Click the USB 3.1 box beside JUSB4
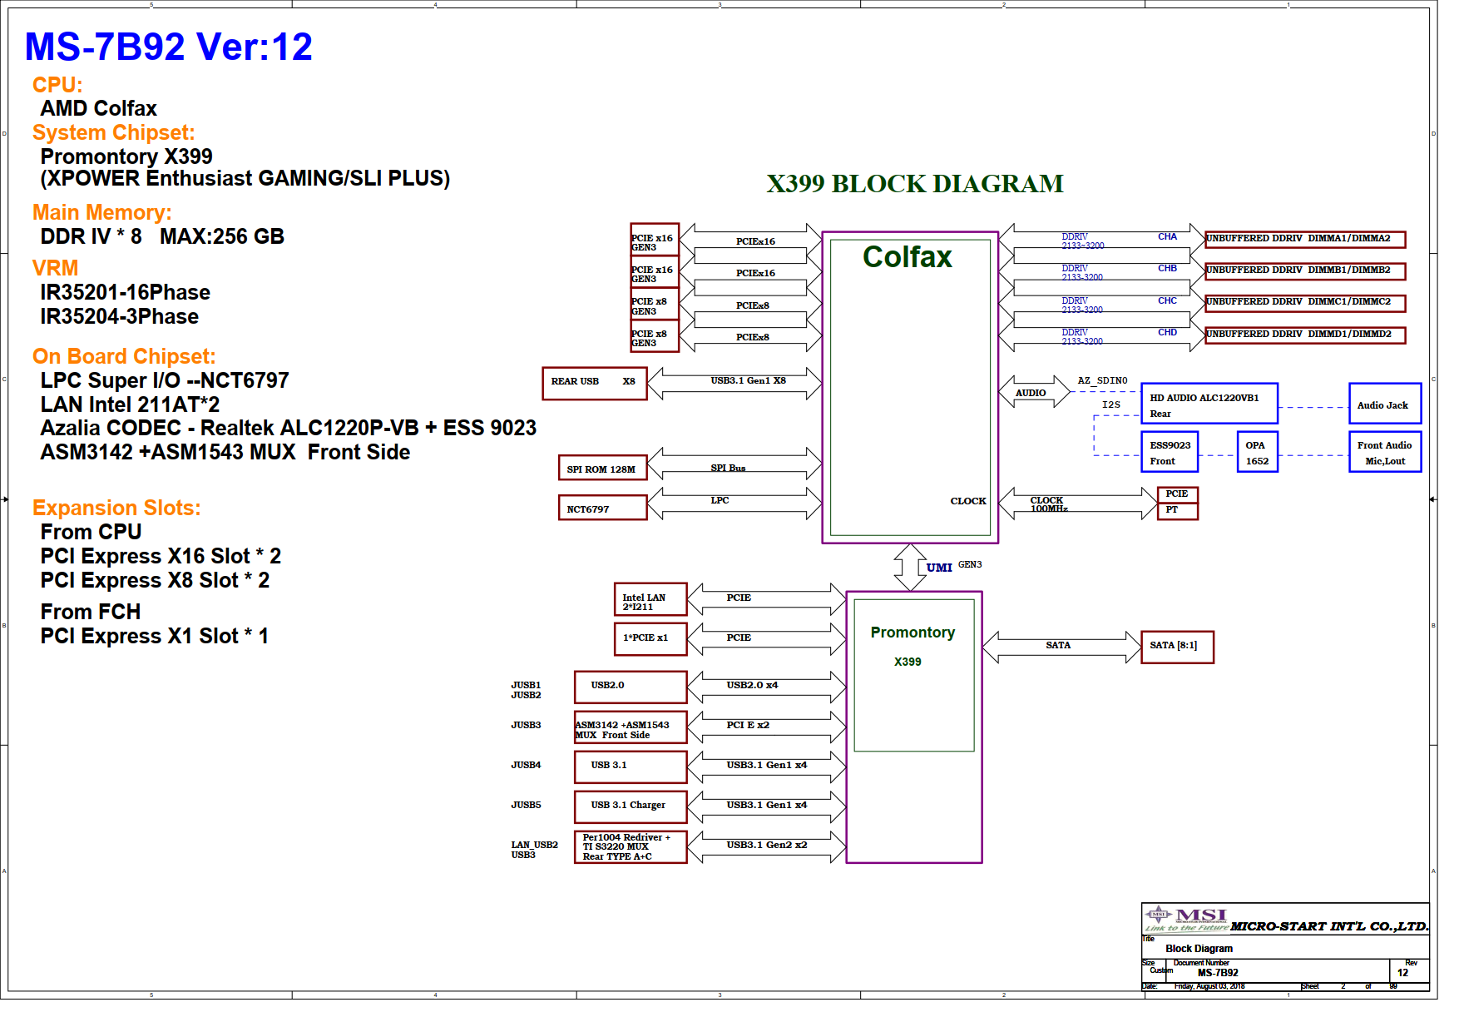The image size is (1459, 1032). [631, 767]
